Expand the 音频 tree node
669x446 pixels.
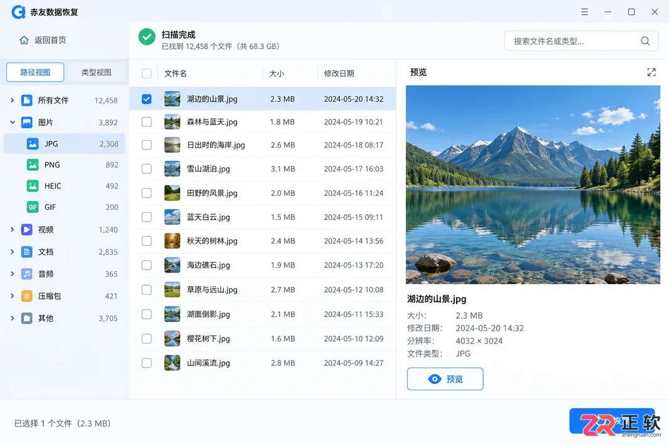click(x=12, y=274)
